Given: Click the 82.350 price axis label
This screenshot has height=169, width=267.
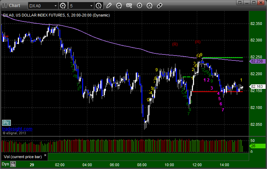Looking at the screenshot, I should click(256, 24).
